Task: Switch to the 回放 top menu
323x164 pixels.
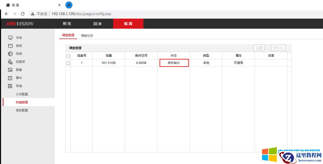Action: (x=97, y=24)
